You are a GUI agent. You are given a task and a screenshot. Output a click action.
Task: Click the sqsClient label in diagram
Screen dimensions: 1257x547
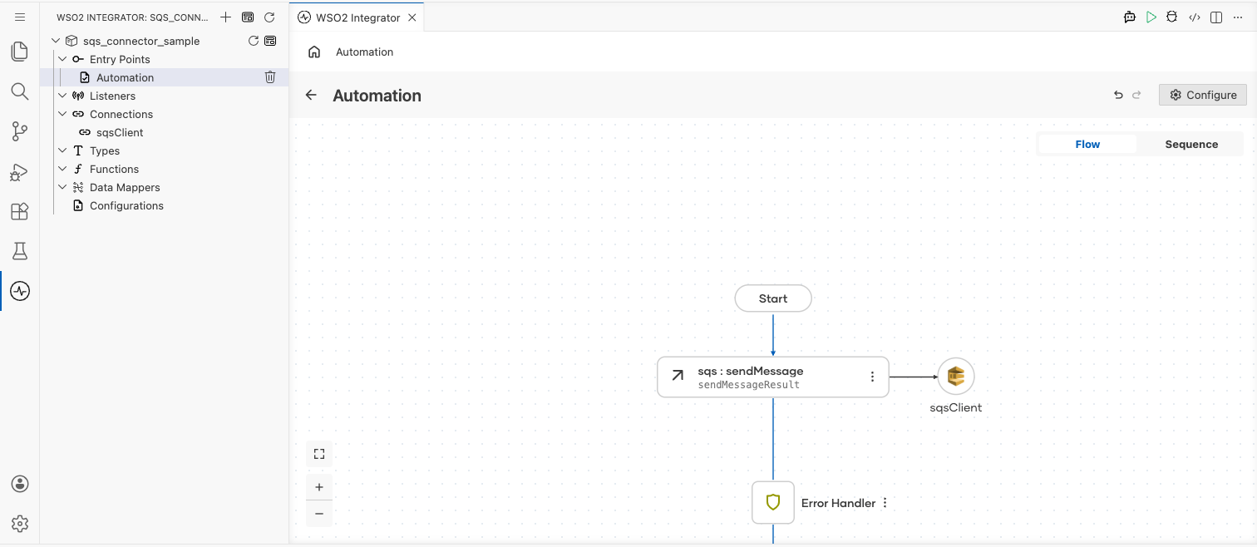956,407
